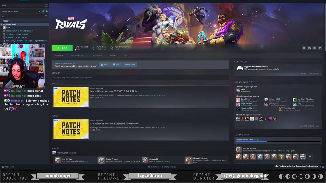This screenshot has height=183, width=326.
Task: Click the achievements progress bar
Action: click(278, 142)
